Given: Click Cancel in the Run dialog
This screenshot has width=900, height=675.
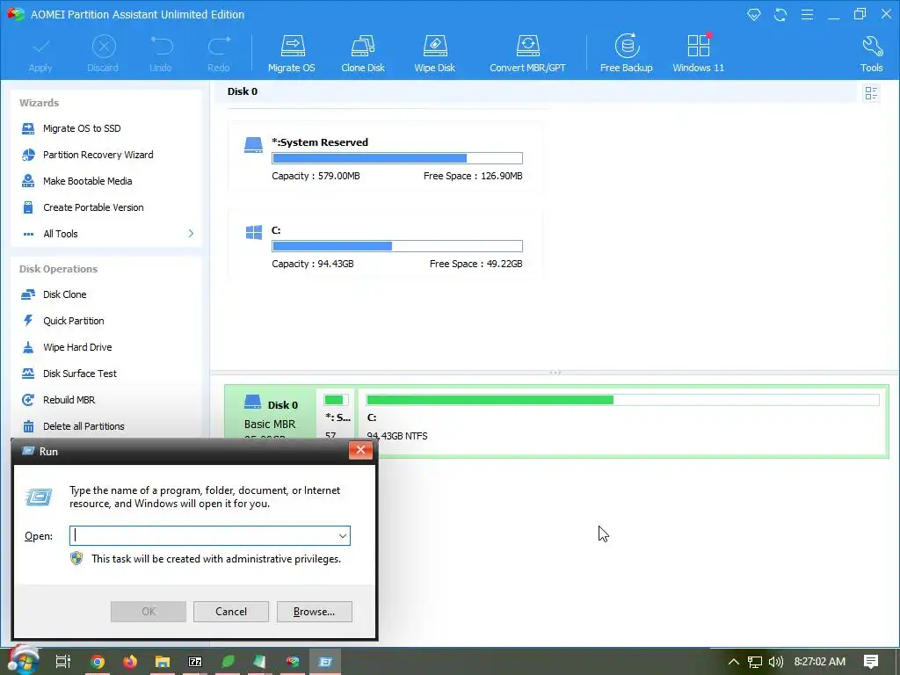Looking at the screenshot, I should point(231,612).
